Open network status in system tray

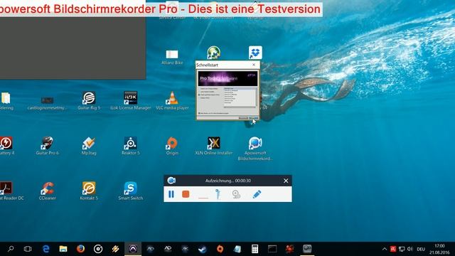pos(402,249)
